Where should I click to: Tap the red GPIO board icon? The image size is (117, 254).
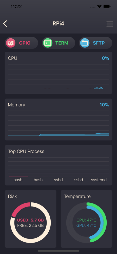pos(10,43)
